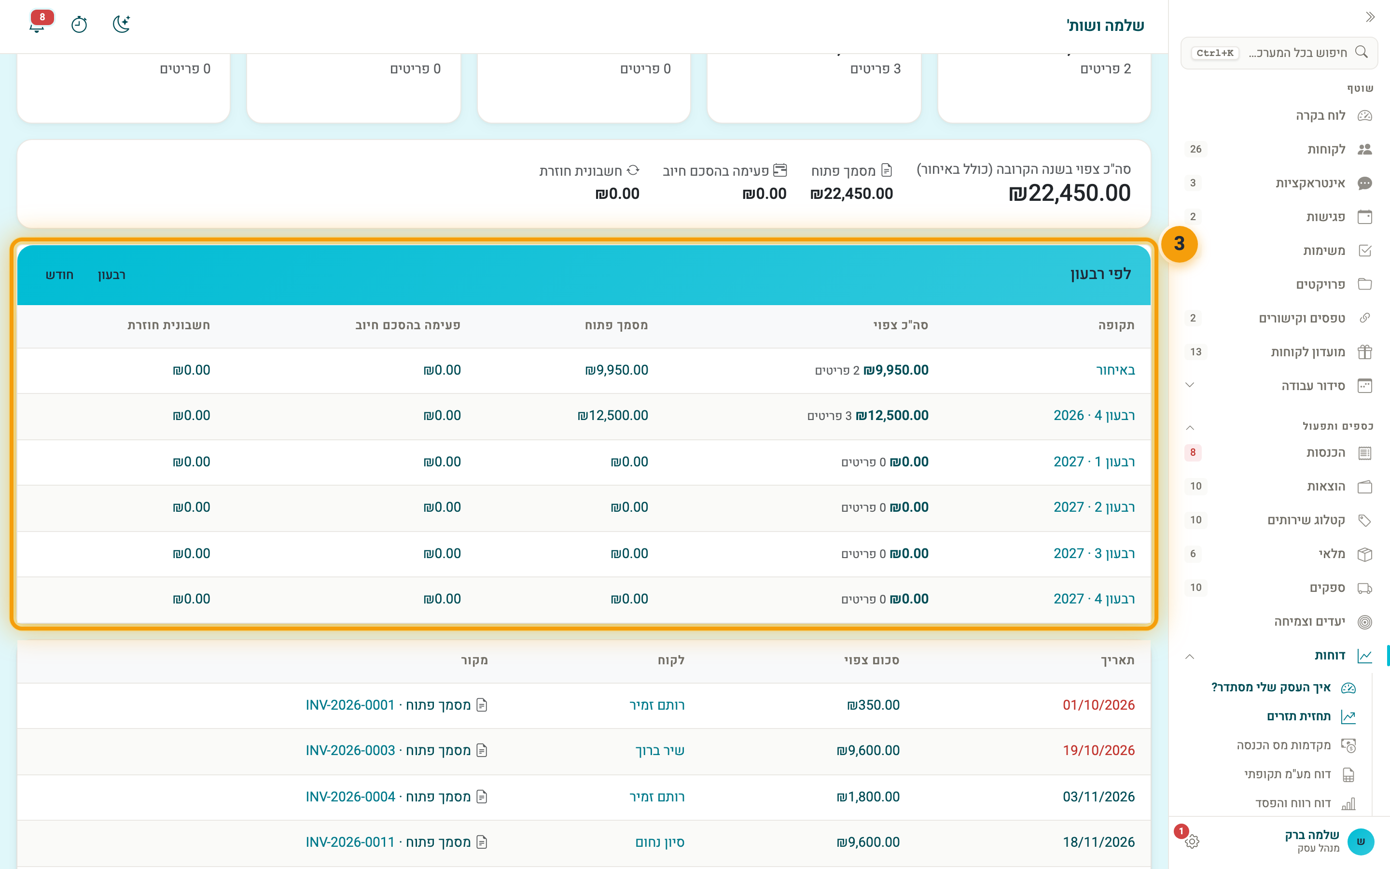Click the user avatar ש

(1360, 841)
